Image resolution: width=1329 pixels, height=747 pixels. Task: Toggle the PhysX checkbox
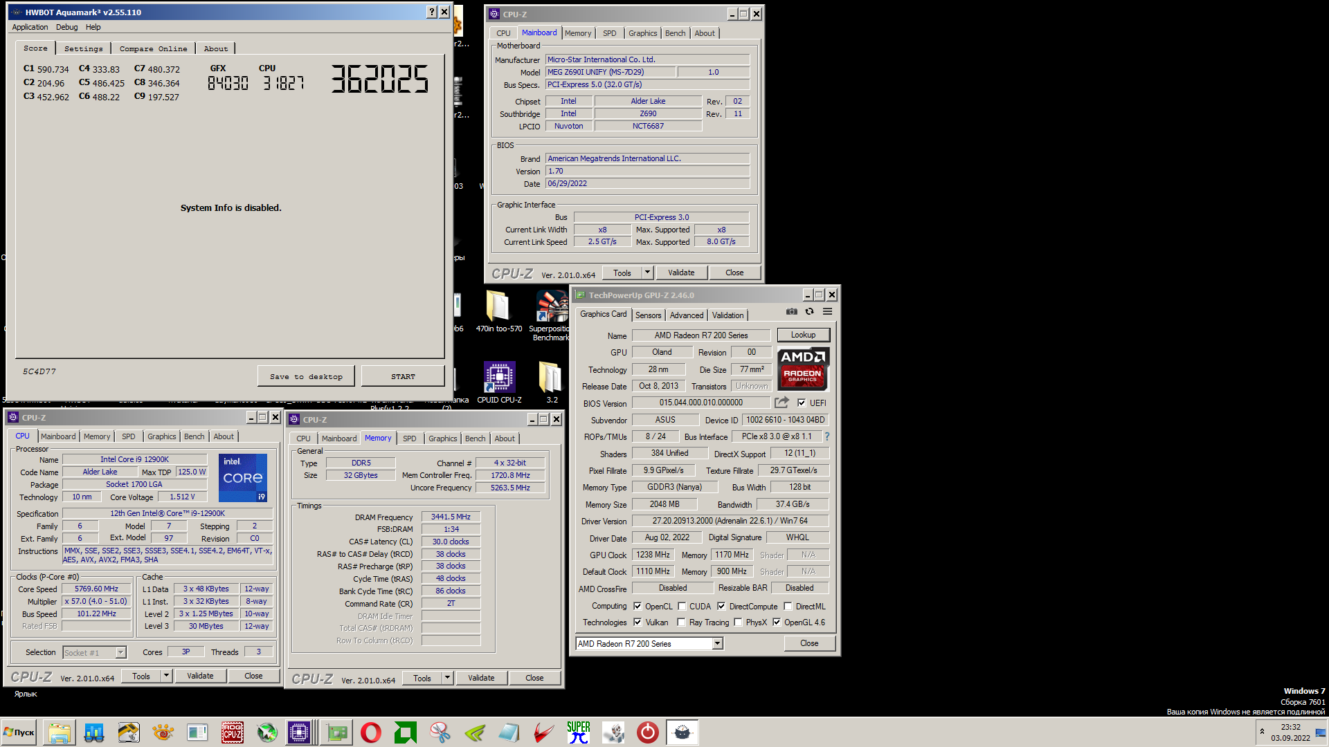pos(738,622)
